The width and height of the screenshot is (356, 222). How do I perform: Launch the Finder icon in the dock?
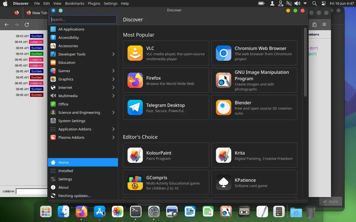(x=63, y=212)
